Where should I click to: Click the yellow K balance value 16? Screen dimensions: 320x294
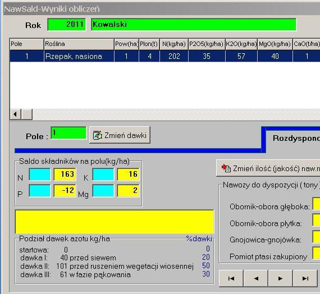point(128,174)
